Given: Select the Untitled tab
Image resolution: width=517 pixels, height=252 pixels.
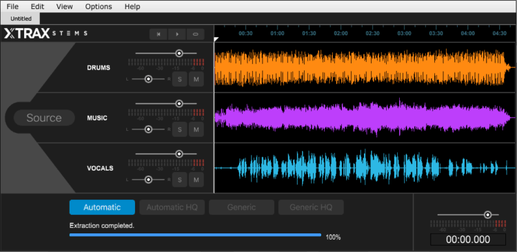Looking at the screenshot, I should point(21,19).
